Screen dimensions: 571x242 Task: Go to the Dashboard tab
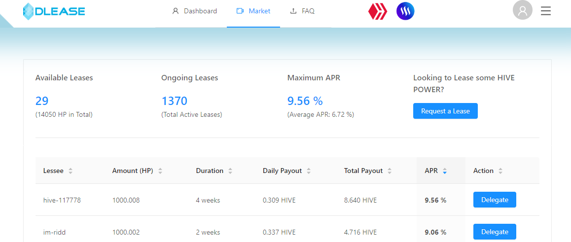[194, 11]
